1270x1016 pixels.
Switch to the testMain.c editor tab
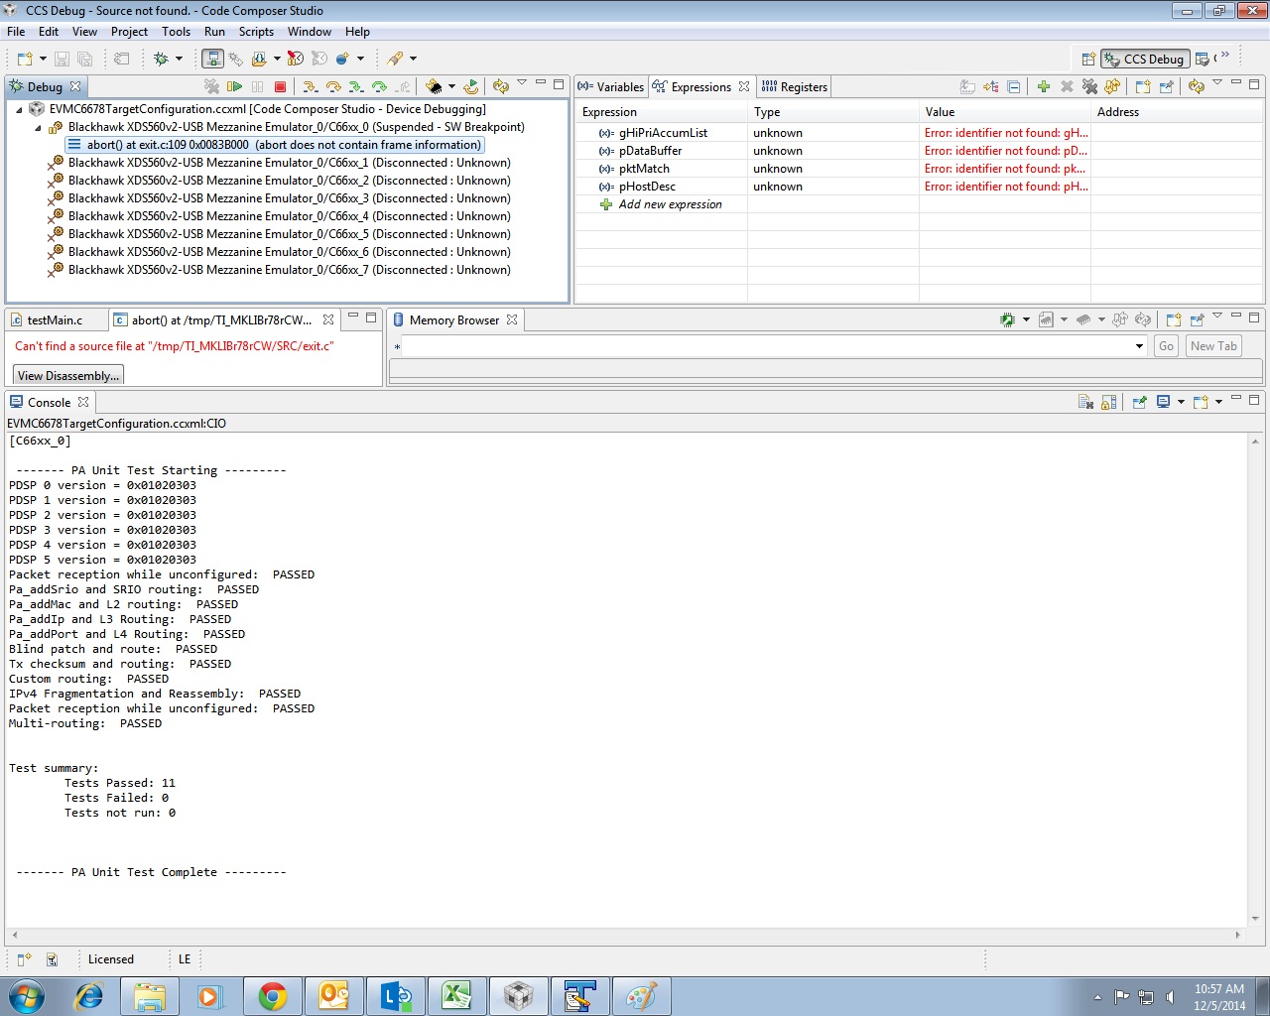[55, 319]
